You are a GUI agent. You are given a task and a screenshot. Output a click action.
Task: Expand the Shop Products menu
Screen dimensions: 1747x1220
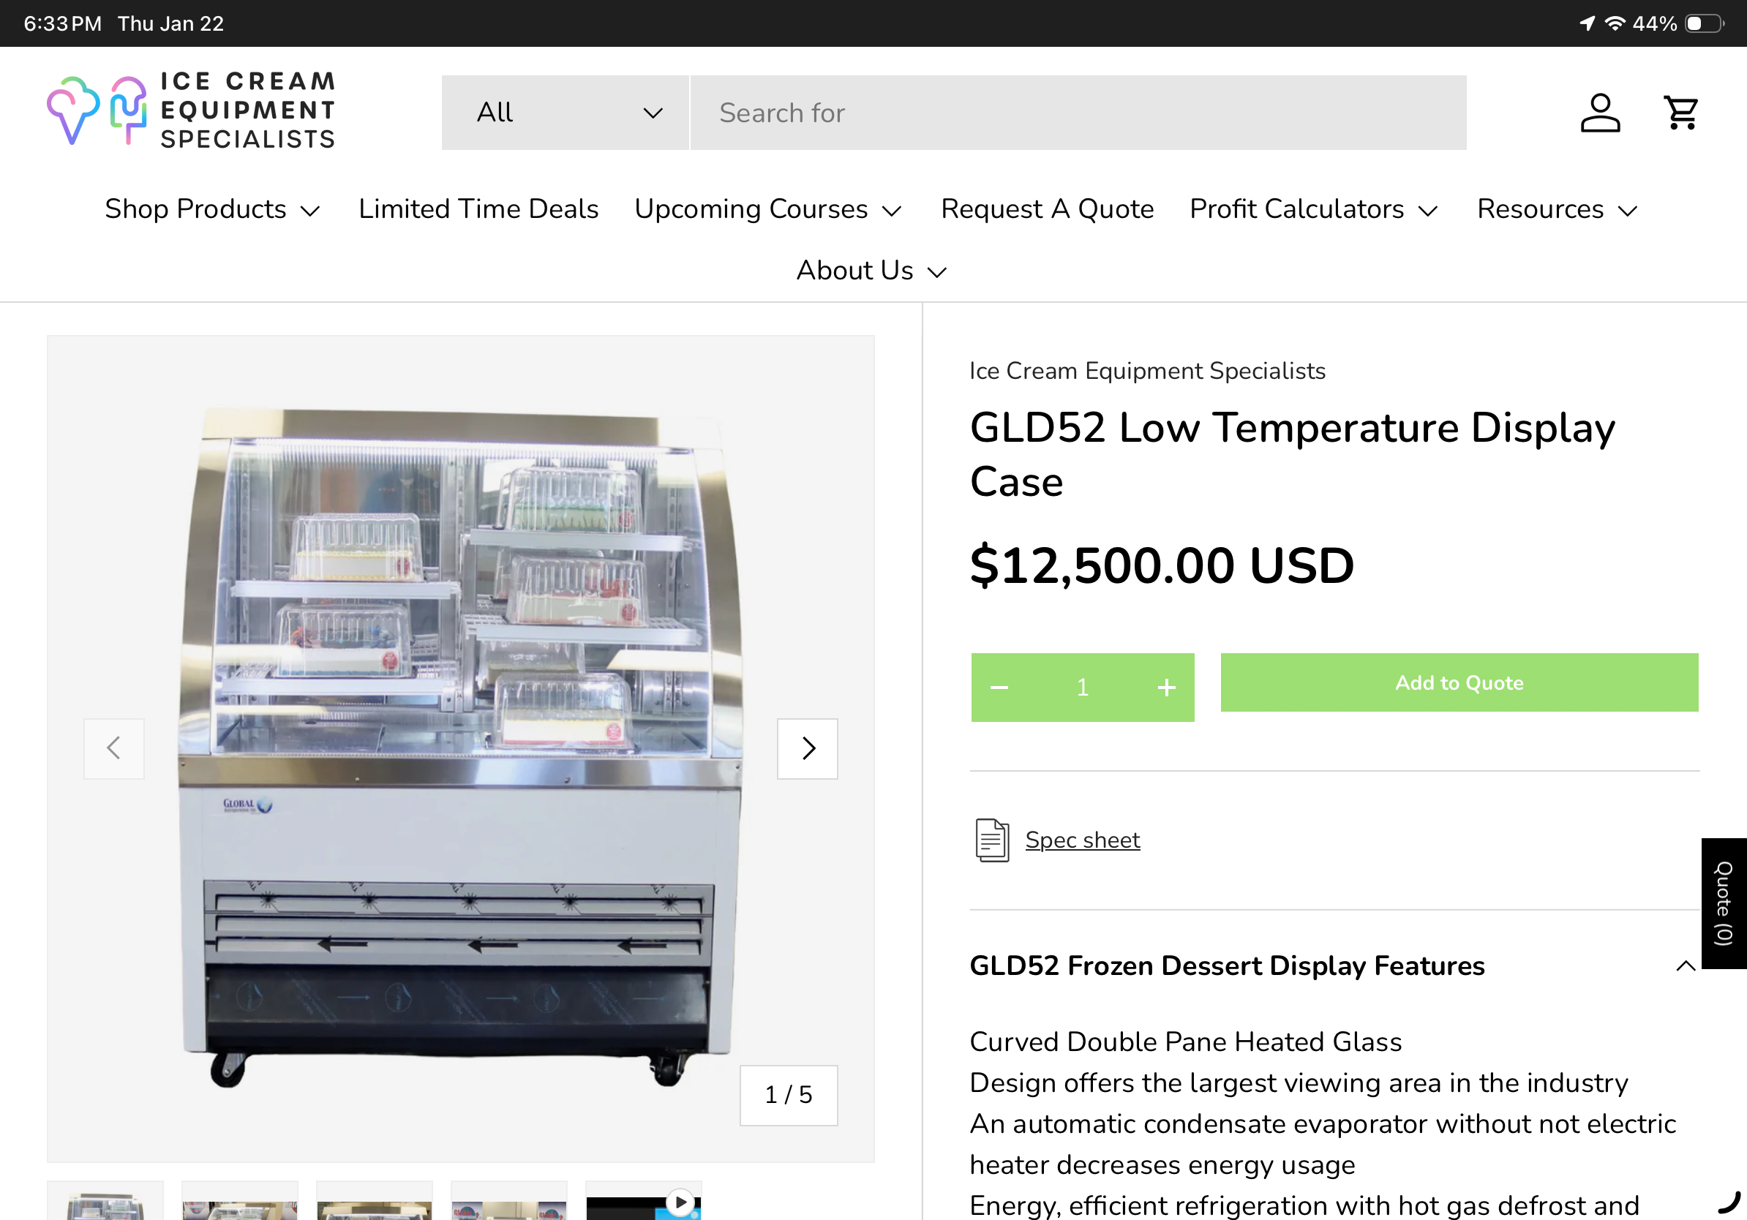pos(212,209)
